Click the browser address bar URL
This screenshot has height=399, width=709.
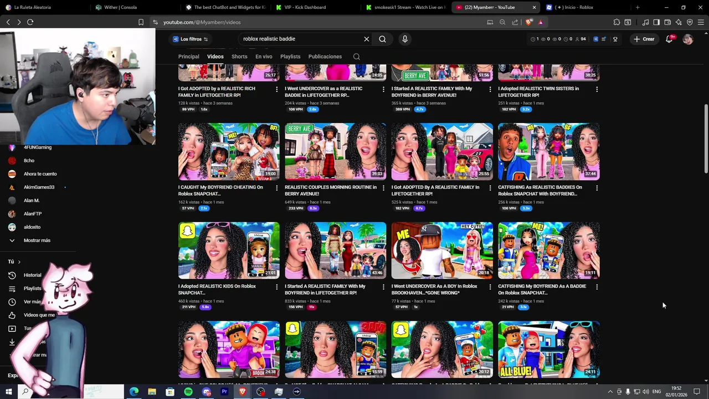pyautogui.click(x=202, y=22)
